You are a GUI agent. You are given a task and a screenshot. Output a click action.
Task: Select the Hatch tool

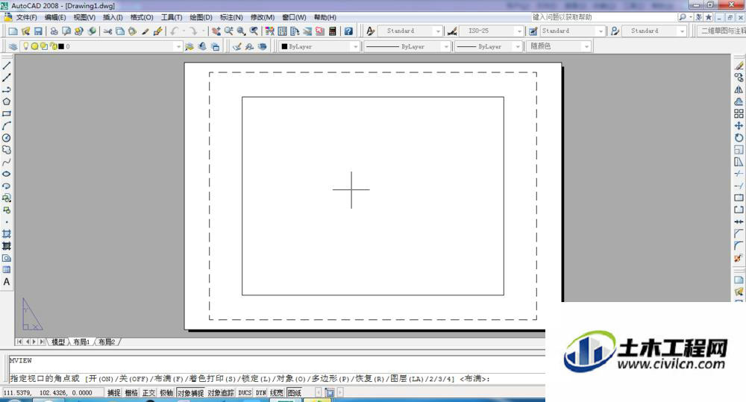7,233
